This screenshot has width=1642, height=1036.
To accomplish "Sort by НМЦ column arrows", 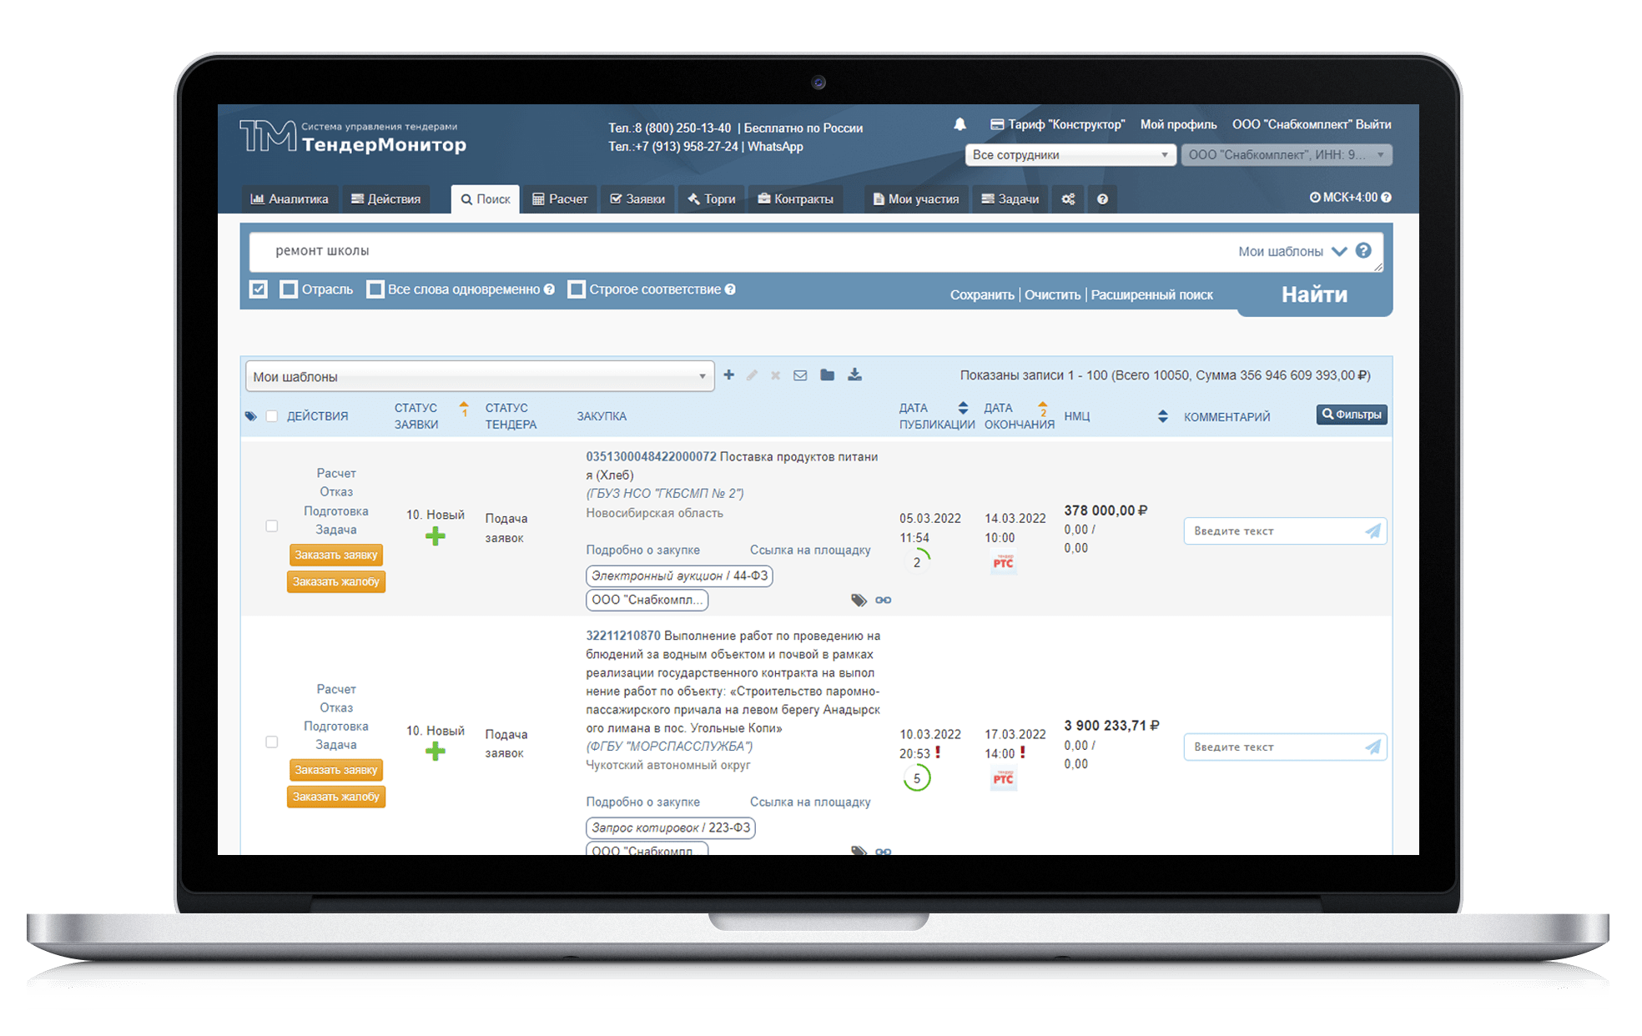I will (x=1163, y=416).
